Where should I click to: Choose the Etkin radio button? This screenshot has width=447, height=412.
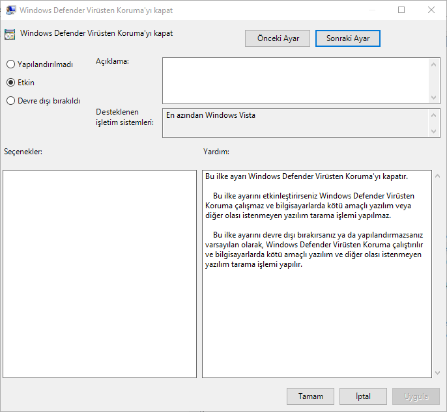pos(20,83)
